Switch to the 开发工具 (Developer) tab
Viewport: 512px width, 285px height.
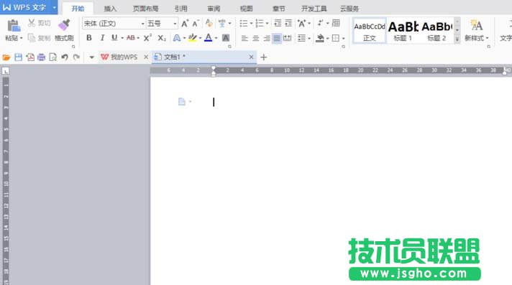coord(314,9)
